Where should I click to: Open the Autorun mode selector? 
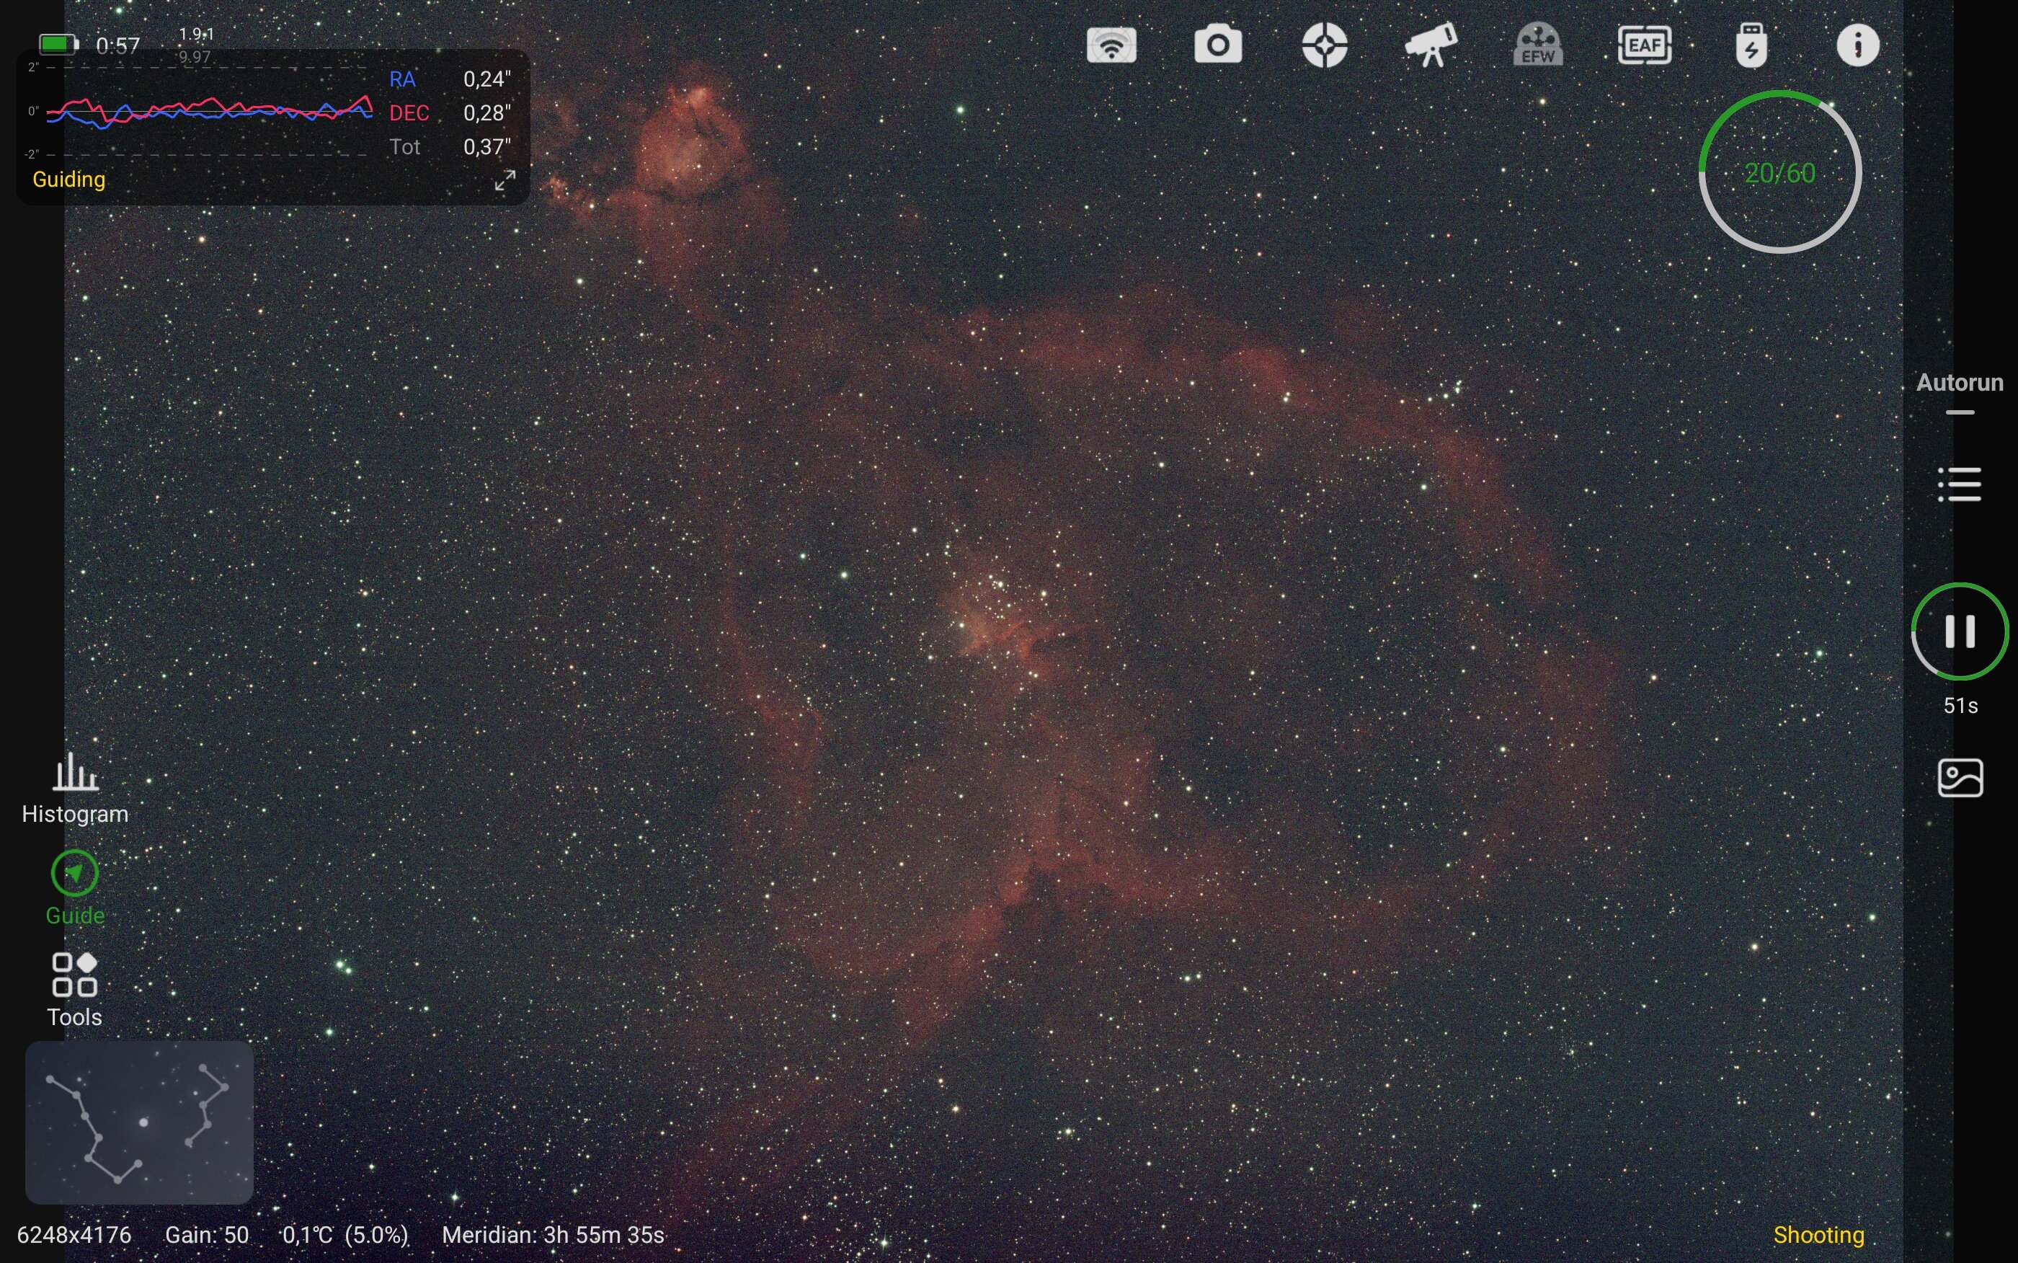pos(1960,383)
